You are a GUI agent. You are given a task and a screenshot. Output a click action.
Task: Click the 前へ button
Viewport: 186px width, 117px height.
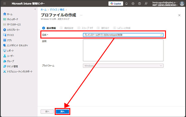(47, 112)
